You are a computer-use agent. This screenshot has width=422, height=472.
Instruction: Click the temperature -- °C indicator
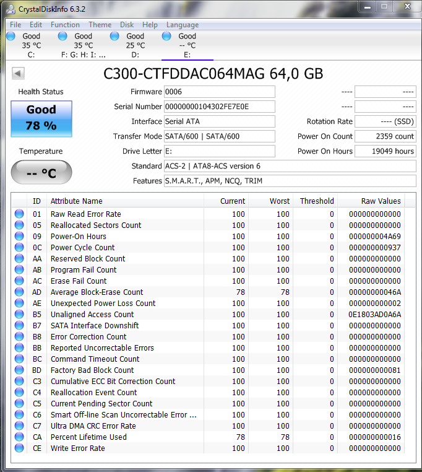(41, 172)
